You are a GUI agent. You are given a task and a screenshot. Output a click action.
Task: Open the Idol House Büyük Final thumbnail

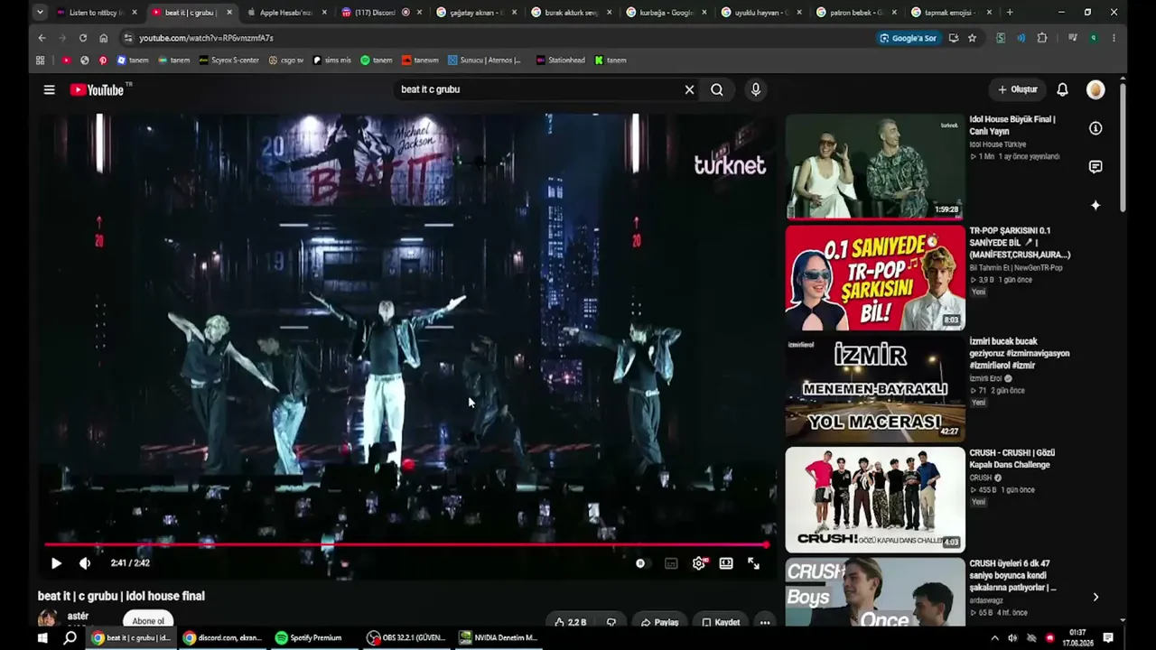[x=875, y=167]
